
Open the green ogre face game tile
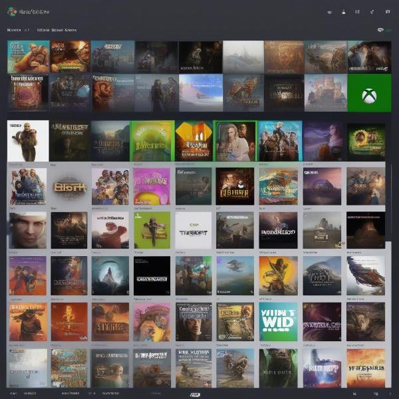(278, 368)
